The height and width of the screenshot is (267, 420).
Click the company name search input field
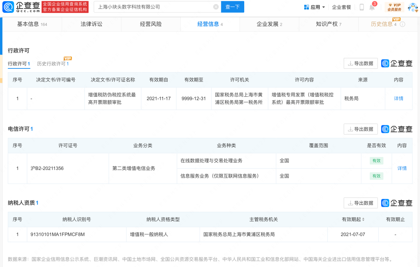[x=154, y=7]
